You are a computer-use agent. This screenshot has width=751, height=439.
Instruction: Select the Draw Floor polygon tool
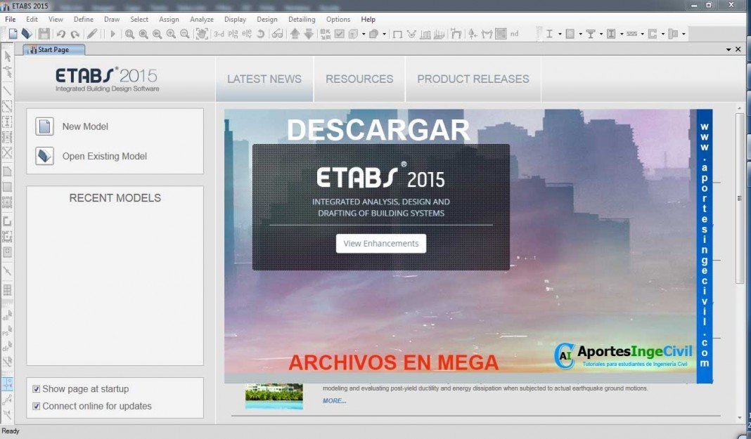click(7, 171)
